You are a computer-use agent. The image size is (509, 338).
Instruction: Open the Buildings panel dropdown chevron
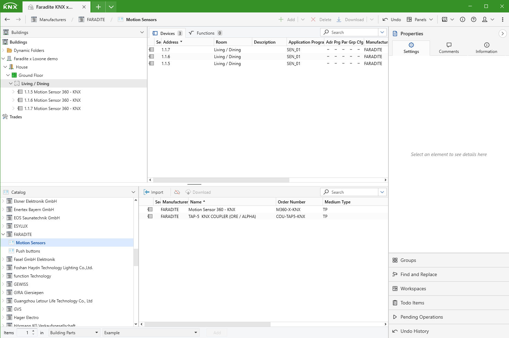(x=142, y=32)
